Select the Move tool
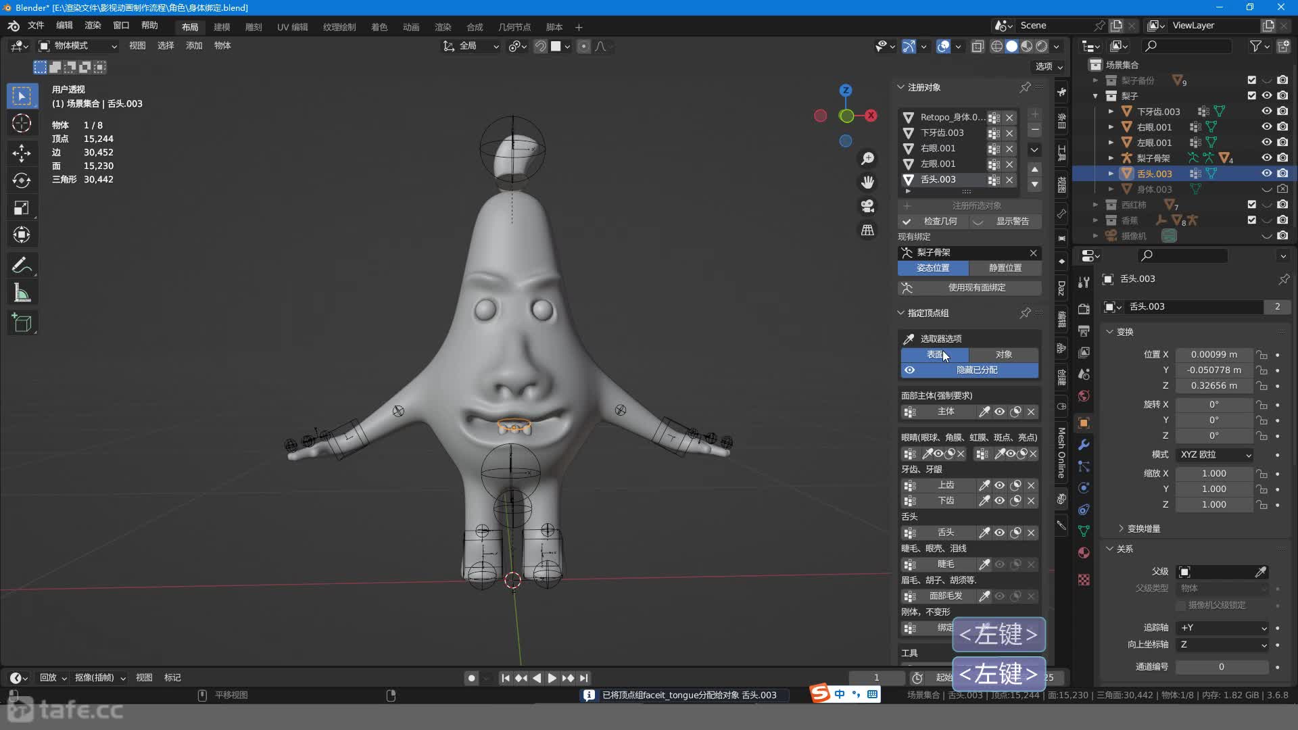Image resolution: width=1298 pixels, height=730 pixels. pyautogui.click(x=22, y=153)
